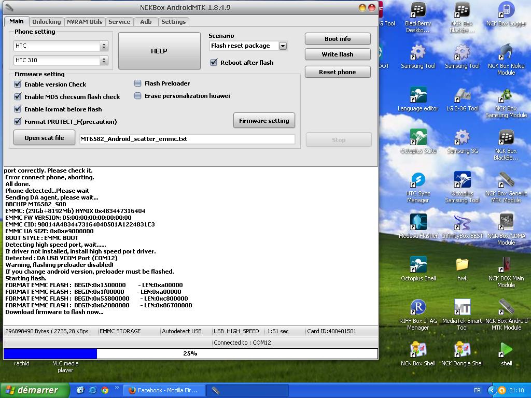Open NCK Box BlackBe… icon below NCK Box Samsung Module

tap(506, 145)
